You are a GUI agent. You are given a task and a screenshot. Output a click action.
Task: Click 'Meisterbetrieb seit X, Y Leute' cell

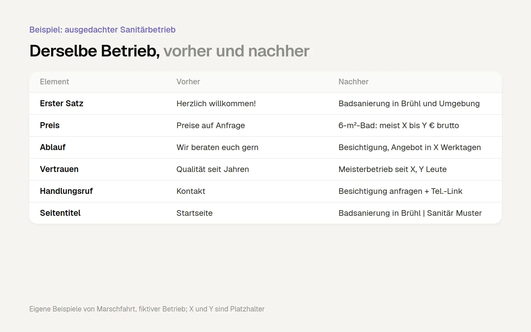pos(393,169)
